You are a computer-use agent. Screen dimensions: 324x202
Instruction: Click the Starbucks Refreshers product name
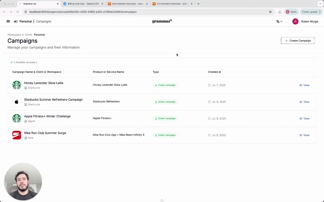(106, 101)
